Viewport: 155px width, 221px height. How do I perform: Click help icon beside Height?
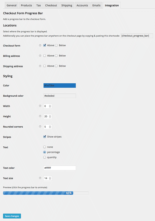pos(40,116)
